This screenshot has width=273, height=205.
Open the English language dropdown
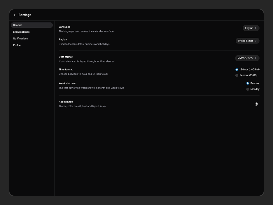coord(251,28)
